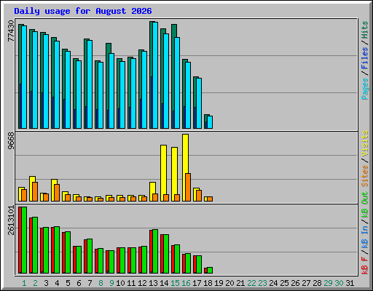373x291 pixels.
Task: Select day 26 on the date axis
Action: coord(295,283)
